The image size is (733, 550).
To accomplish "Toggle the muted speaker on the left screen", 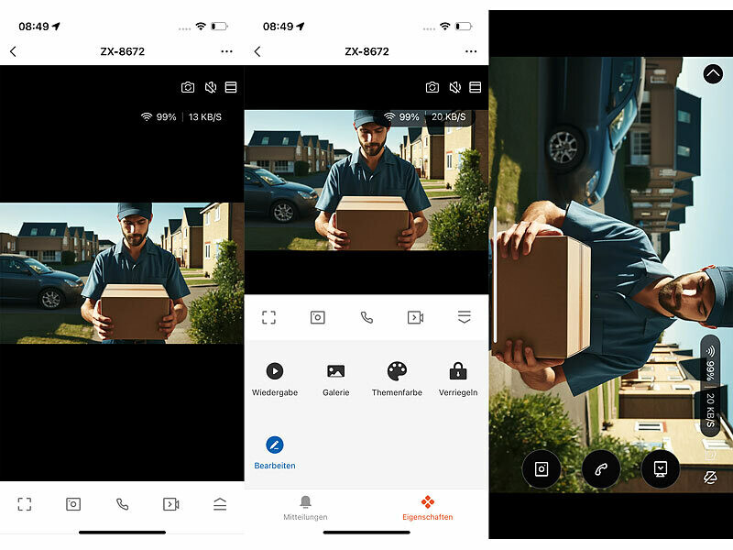I will click(x=211, y=87).
